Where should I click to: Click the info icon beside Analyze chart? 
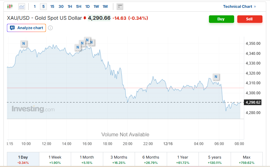coord(50,28)
